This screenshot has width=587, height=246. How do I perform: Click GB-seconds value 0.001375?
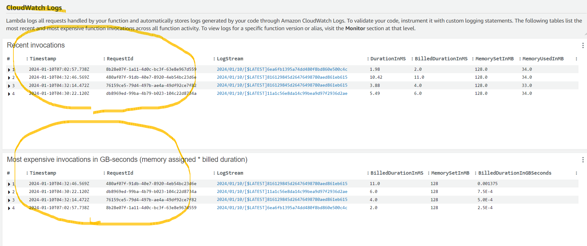tap(487, 184)
